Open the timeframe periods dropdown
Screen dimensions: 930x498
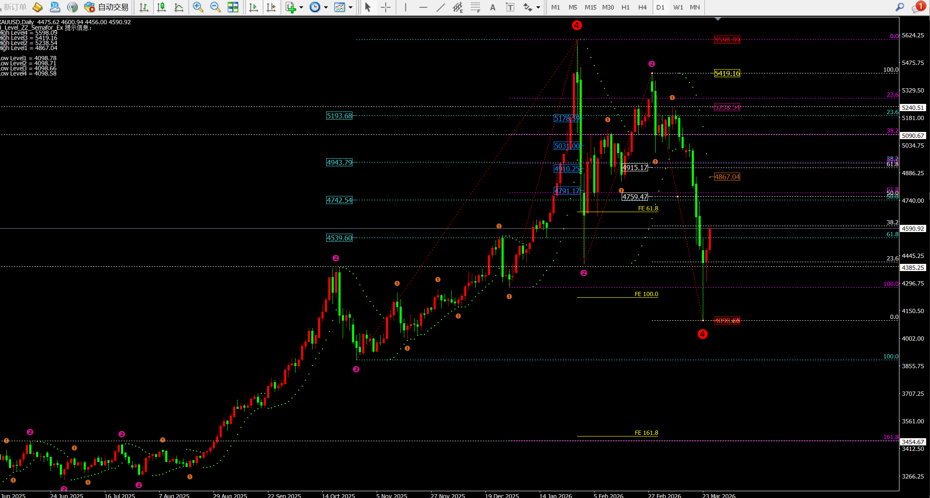point(325,7)
